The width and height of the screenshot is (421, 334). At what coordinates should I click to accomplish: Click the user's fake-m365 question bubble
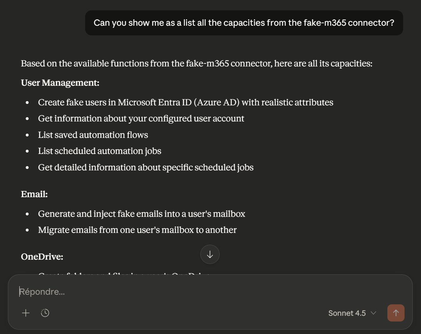(x=244, y=23)
